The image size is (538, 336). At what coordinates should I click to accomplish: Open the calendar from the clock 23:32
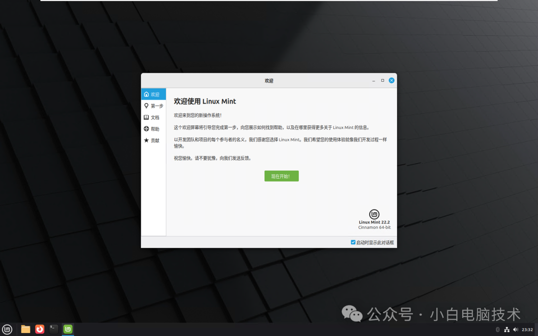(x=527, y=330)
